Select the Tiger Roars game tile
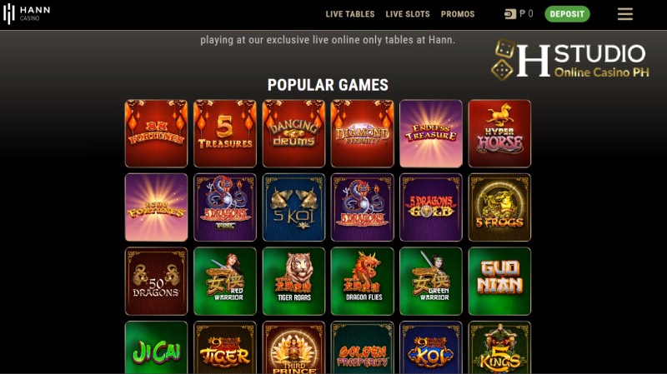The image size is (667, 374). coord(293,282)
